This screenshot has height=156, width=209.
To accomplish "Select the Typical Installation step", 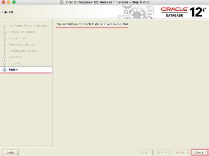I will pyautogui.click(x=22, y=44).
